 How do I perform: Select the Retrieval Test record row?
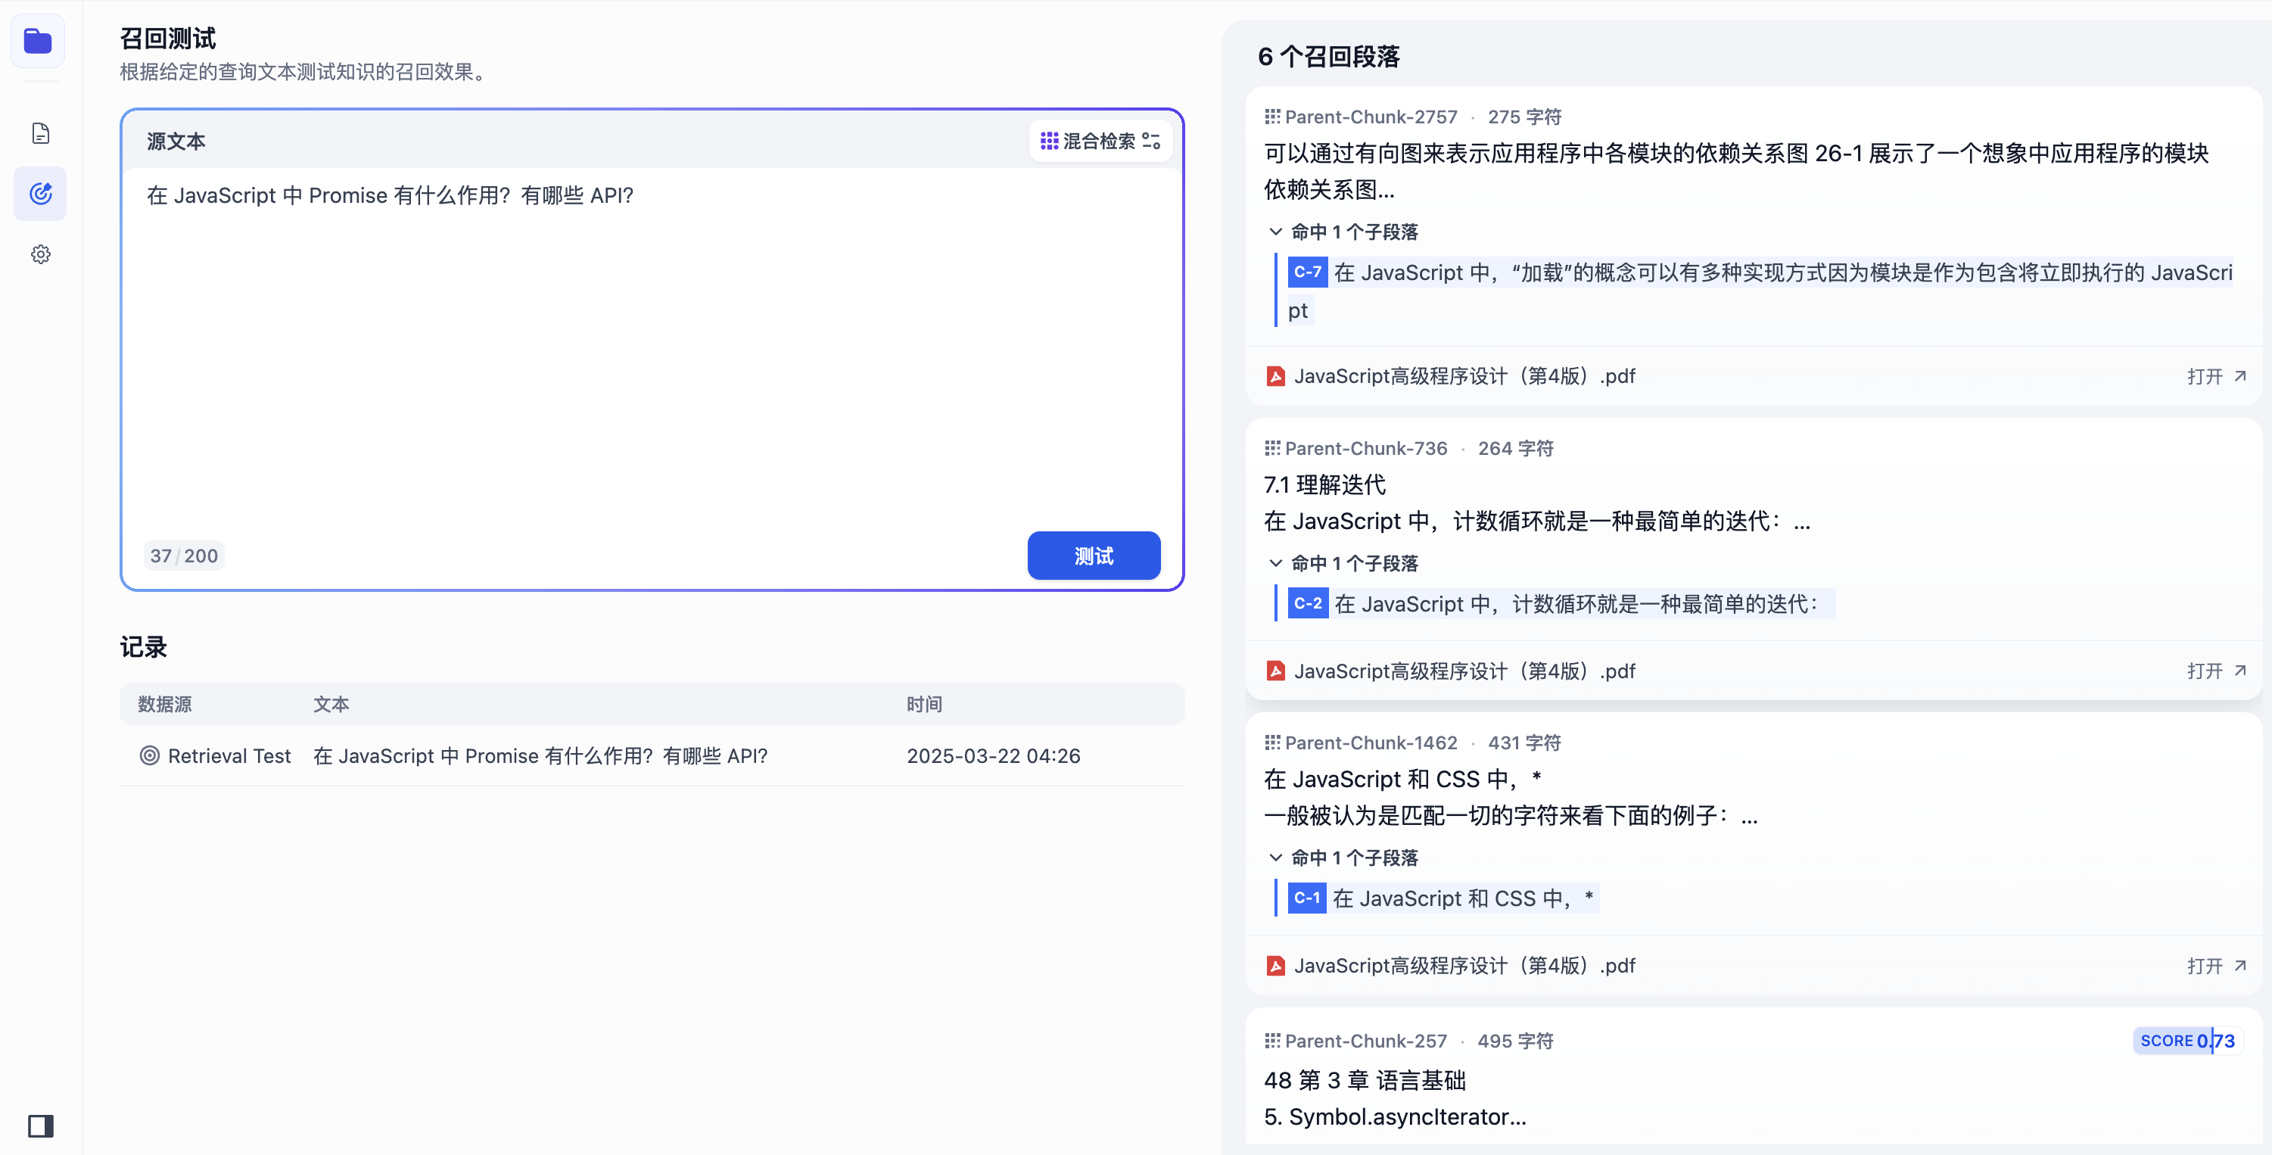coord(652,756)
